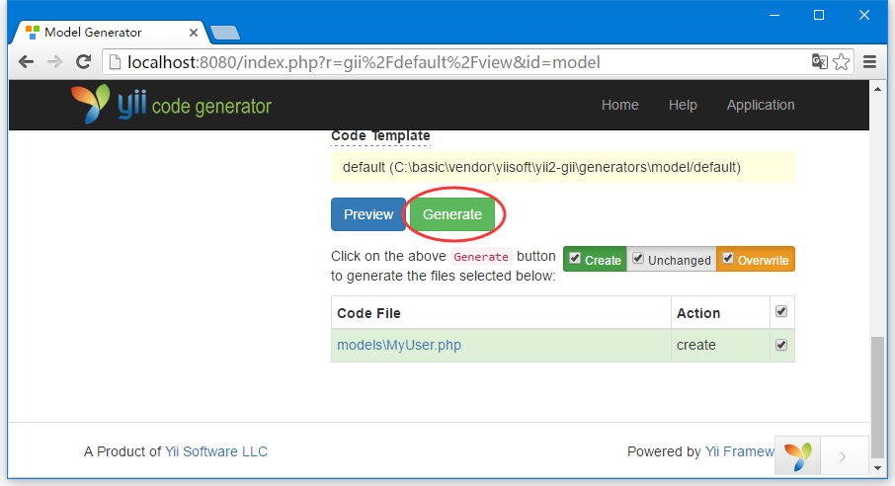Click the default template path text
Viewport: 895px width, 486px height.
541,167
